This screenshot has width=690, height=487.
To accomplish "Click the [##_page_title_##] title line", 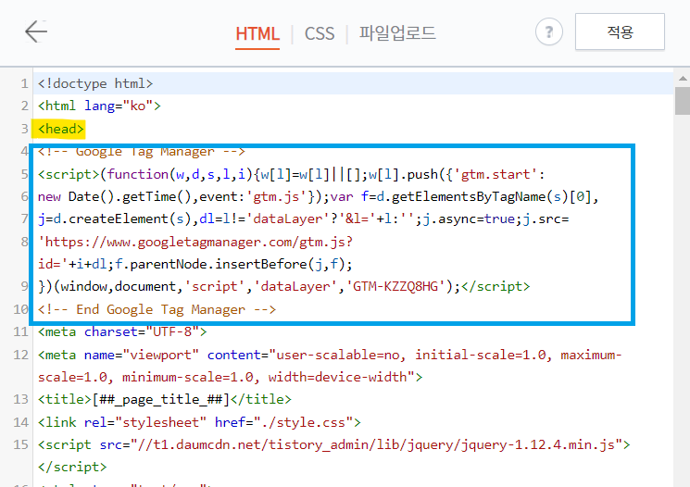I will (x=165, y=400).
